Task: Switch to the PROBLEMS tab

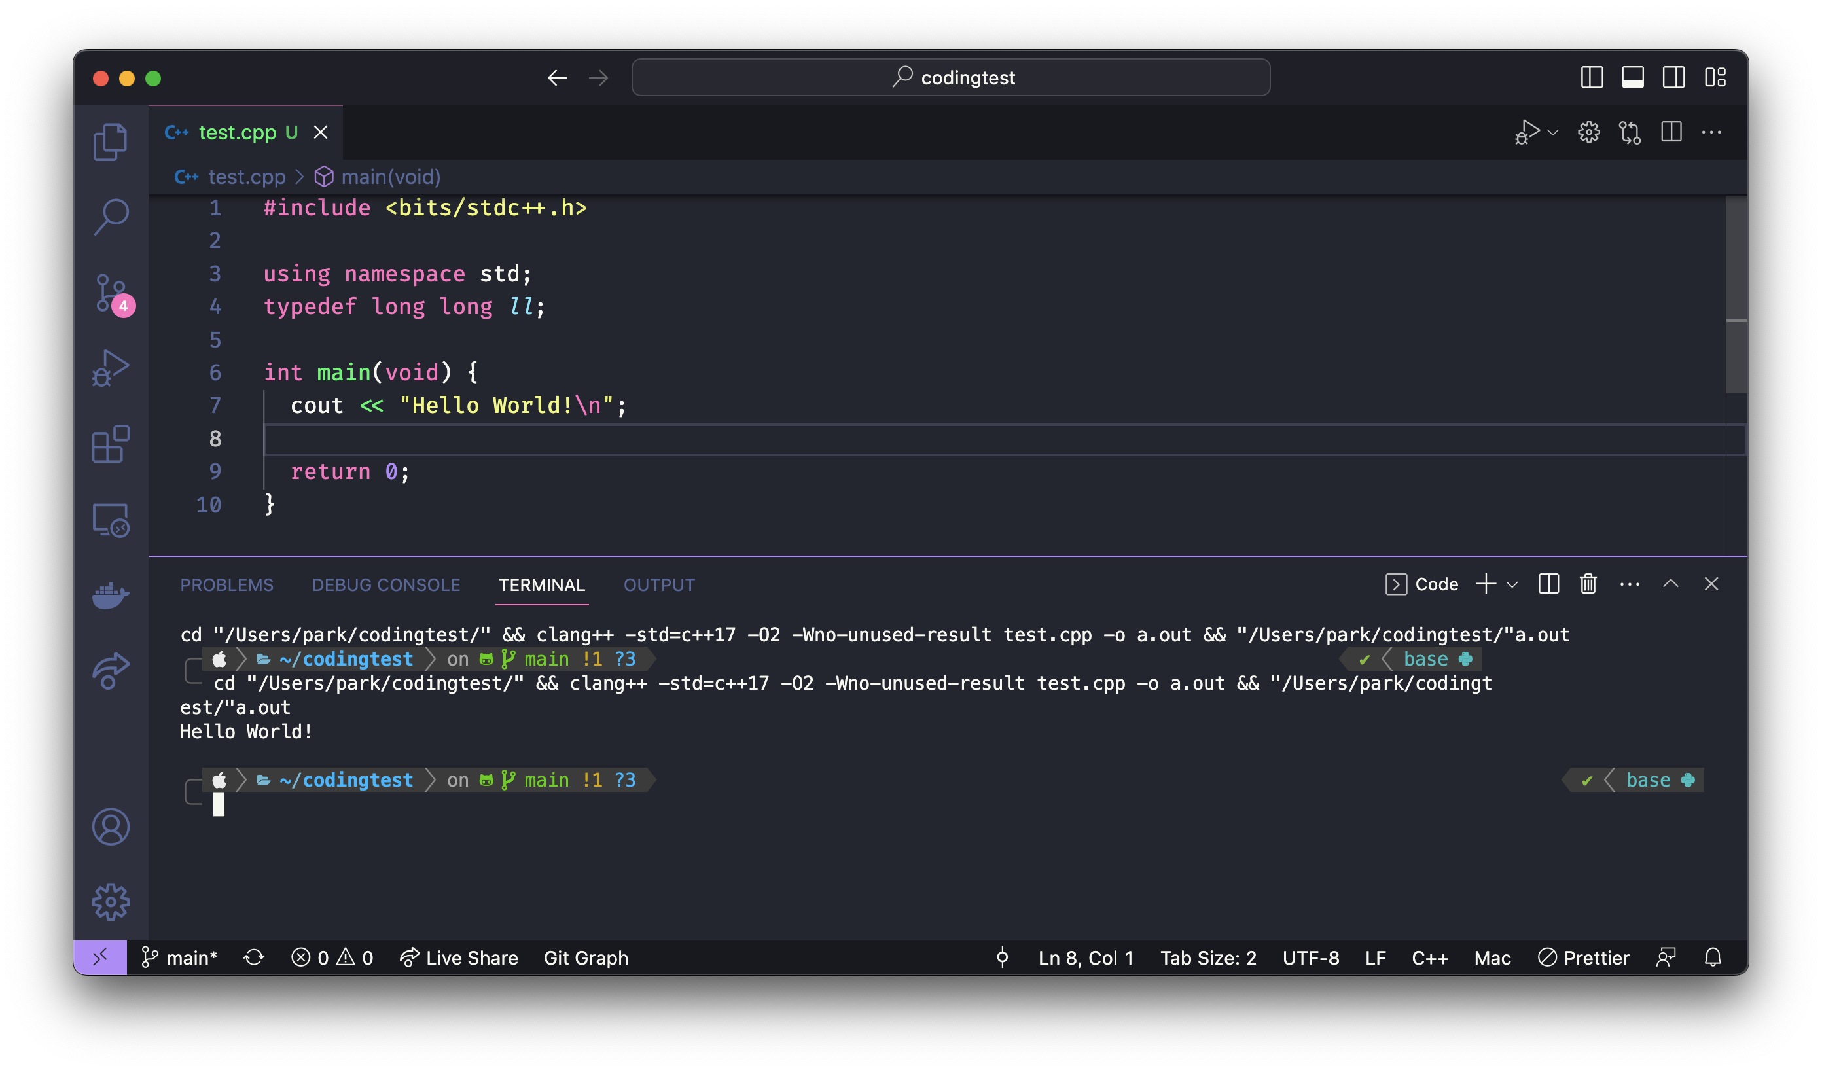Action: (x=226, y=585)
